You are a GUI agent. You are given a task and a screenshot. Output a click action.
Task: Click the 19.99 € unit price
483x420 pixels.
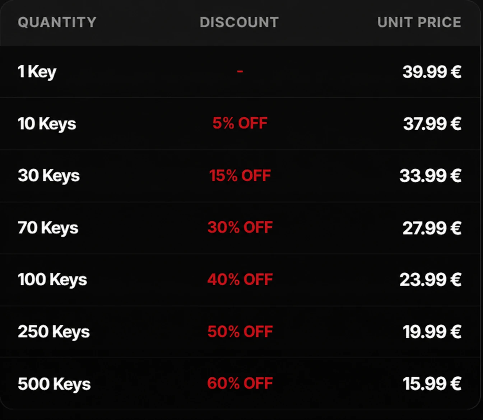coord(432,331)
